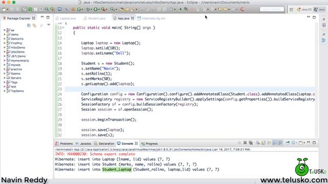Click the Debug bug icon in toolbar
The image size is (328, 184).
point(88,9)
